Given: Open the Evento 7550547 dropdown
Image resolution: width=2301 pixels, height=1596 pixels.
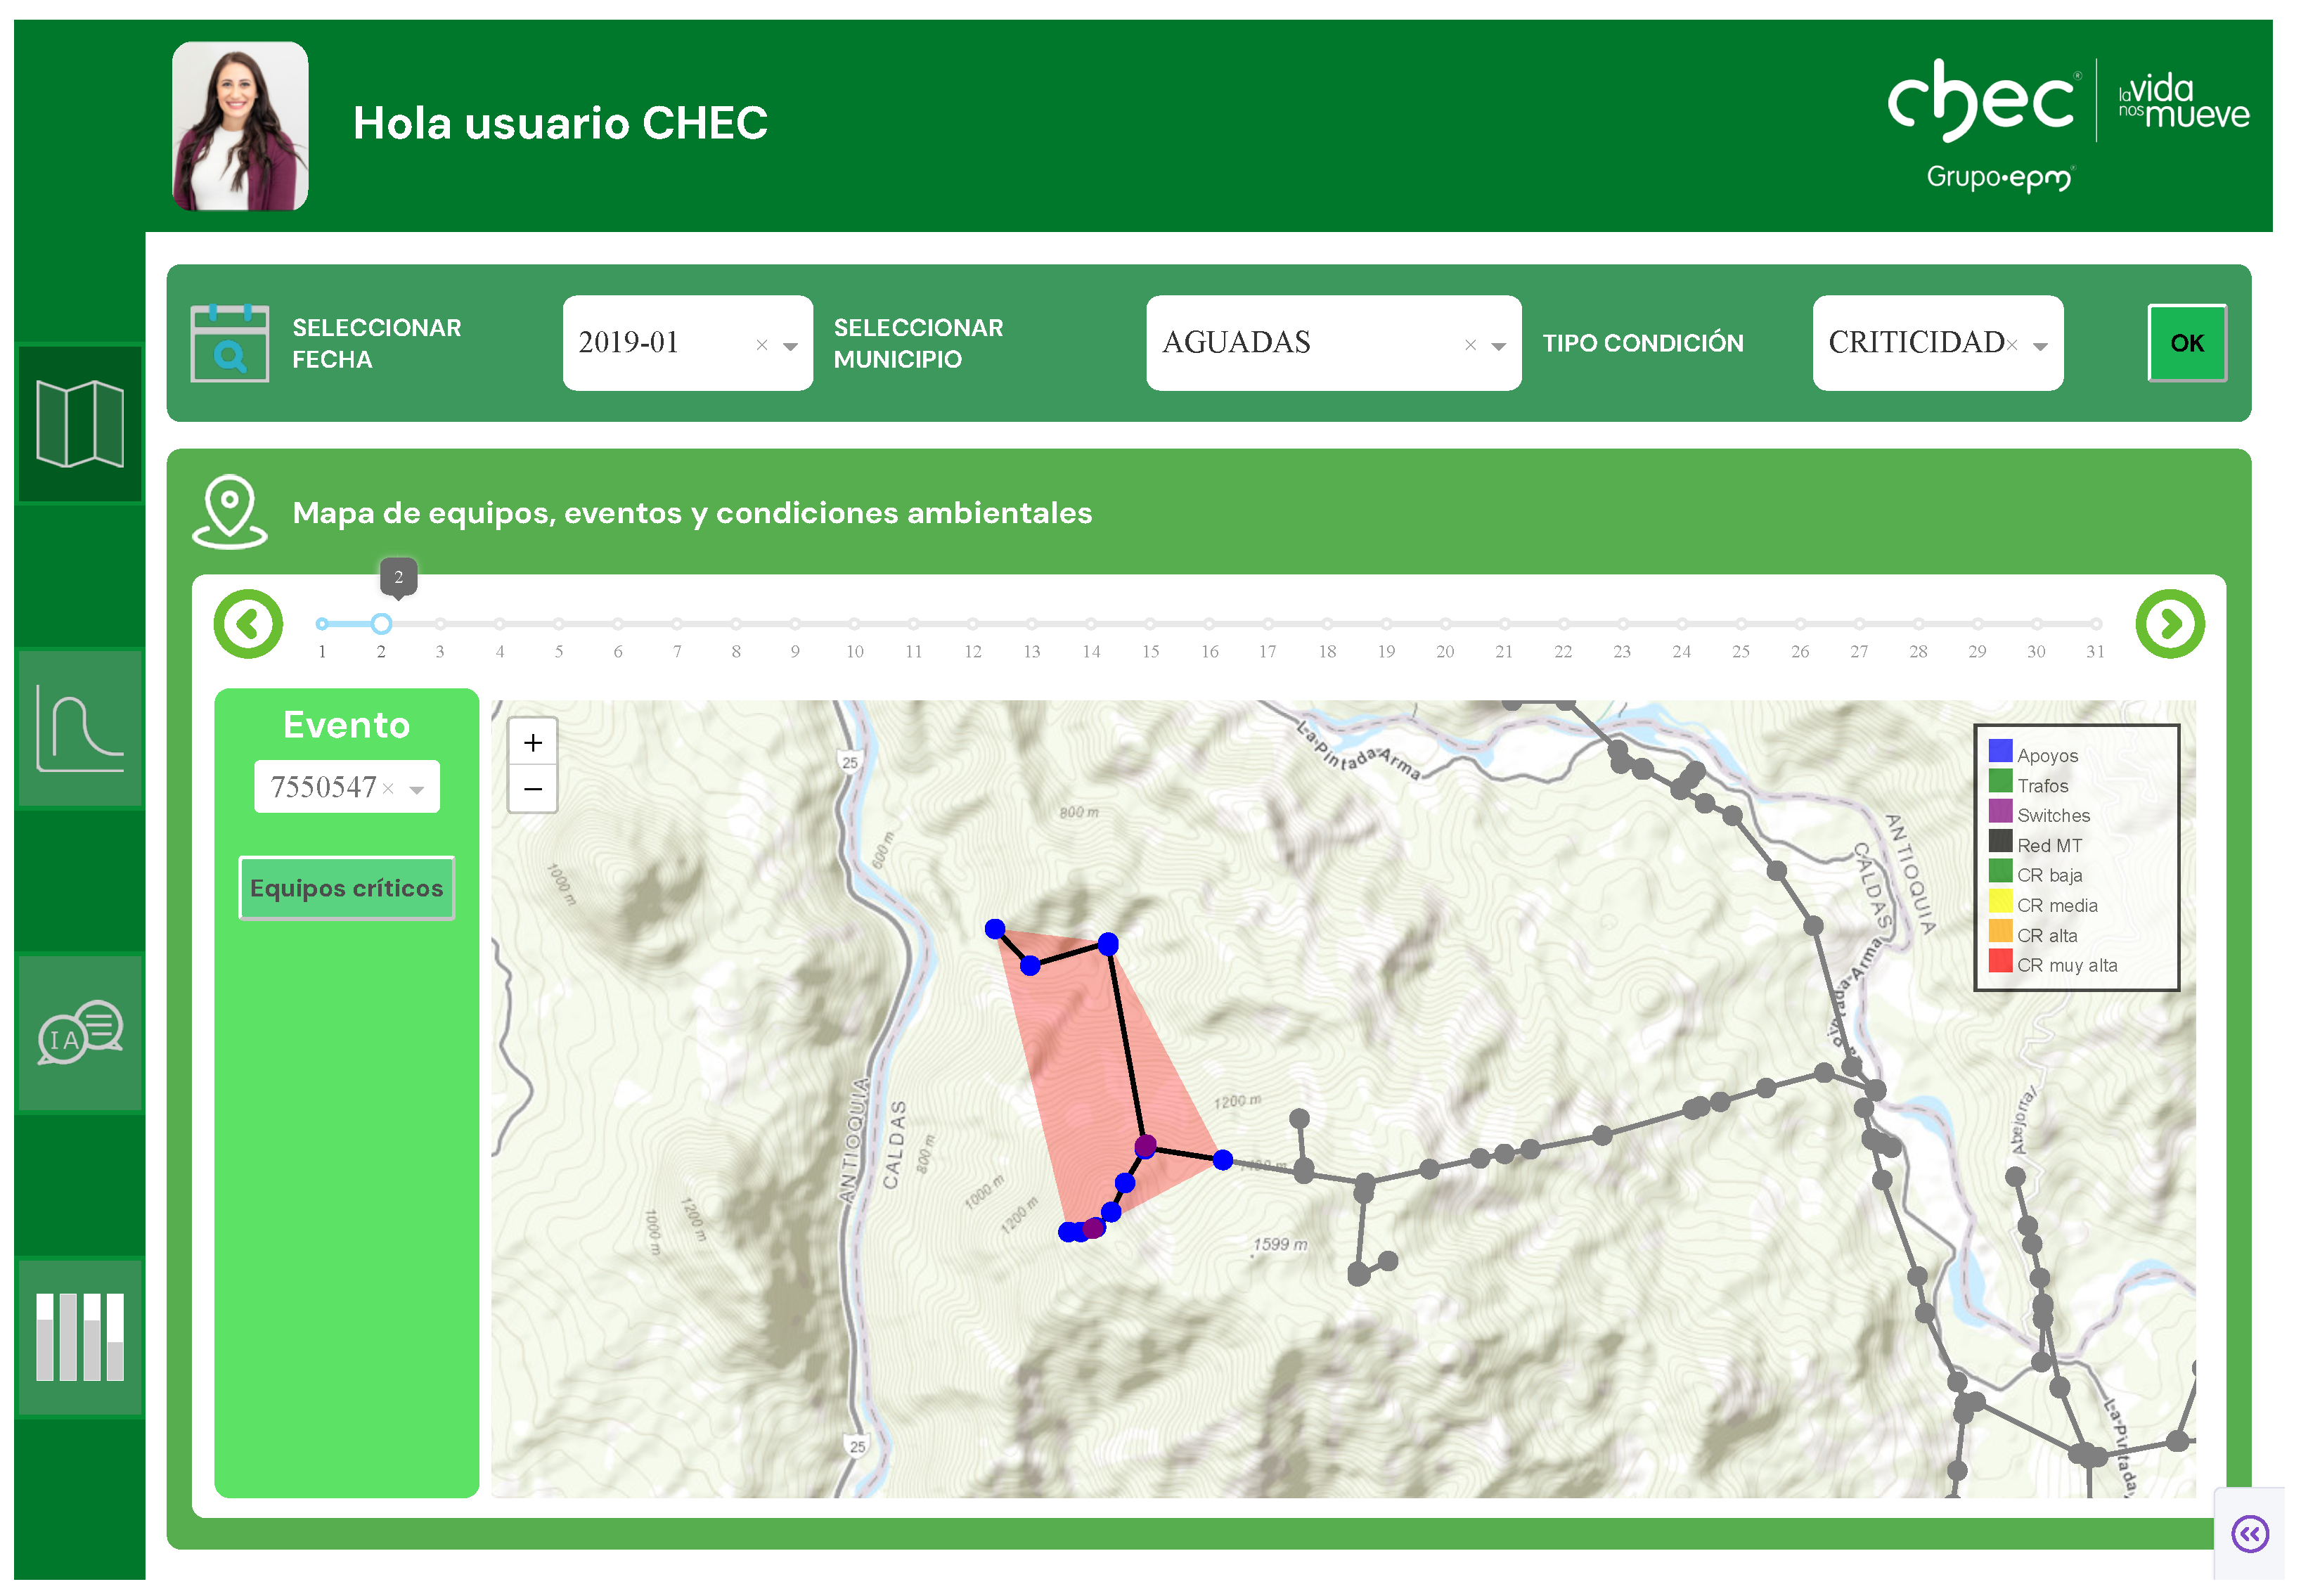Looking at the screenshot, I should point(416,789).
